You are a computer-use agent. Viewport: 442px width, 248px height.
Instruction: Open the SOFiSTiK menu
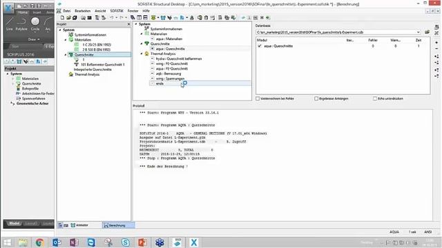click(x=117, y=11)
